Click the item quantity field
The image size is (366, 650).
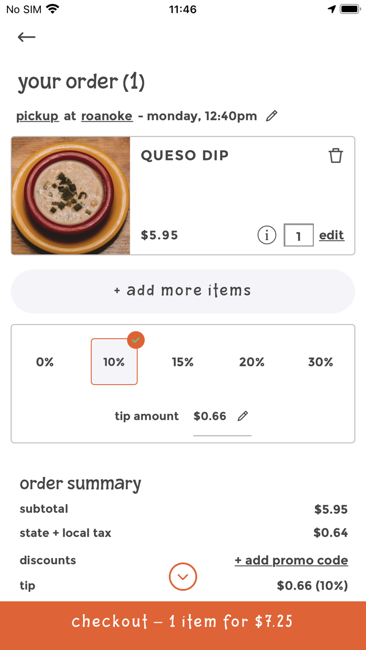(299, 235)
